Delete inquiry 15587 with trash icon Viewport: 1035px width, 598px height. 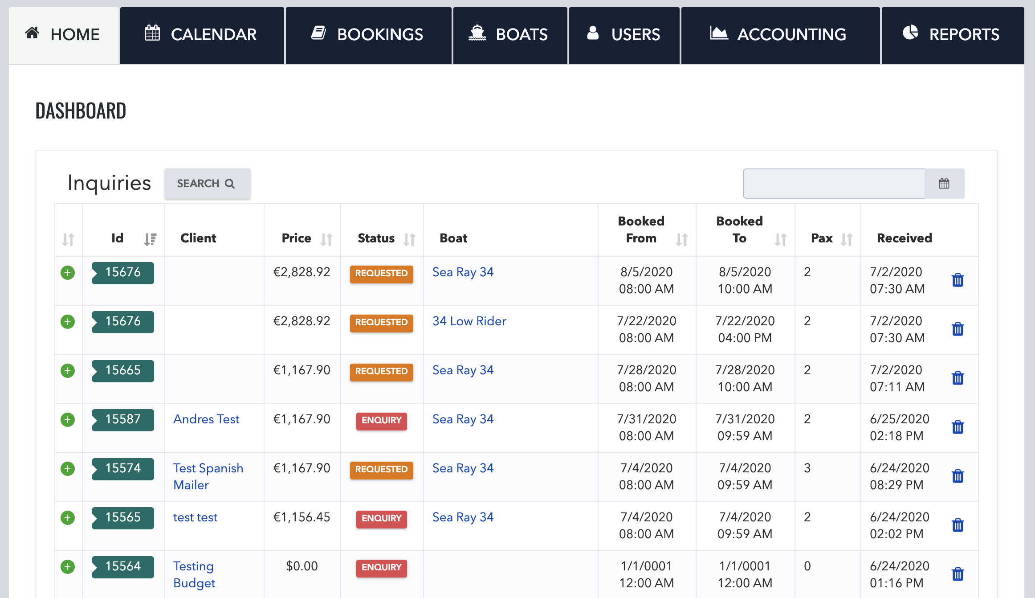click(x=958, y=427)
